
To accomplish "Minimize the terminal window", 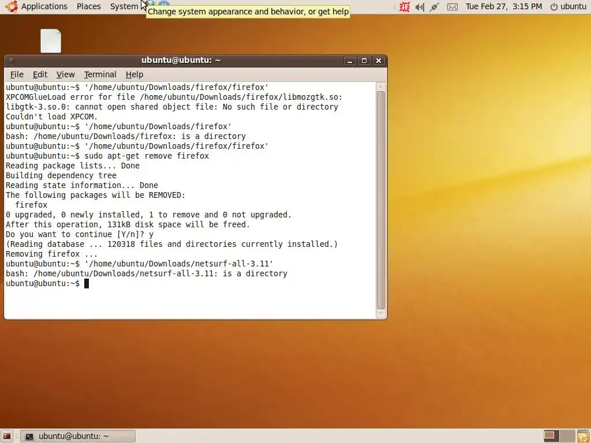I will click(350, 61).
